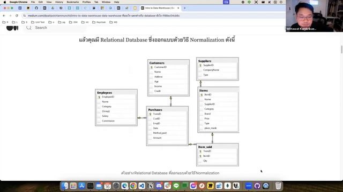Viewport: 343px width, 192px height.
Task: Open Discord from the Dock
Action: [159, 186]
